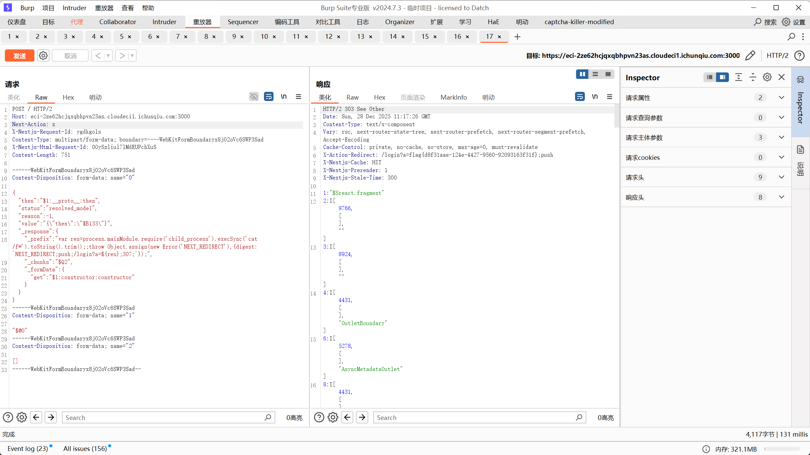Open send settings gear next to 发送

point(43,55)
